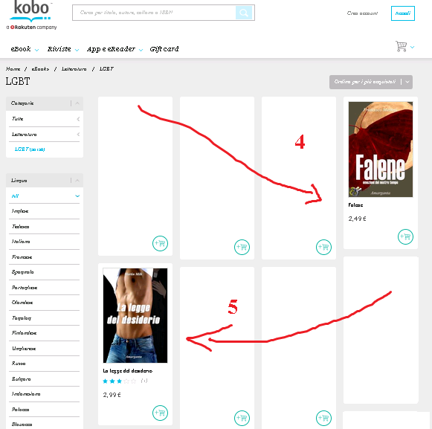
Task: Collapse the Categorie panel chevron
Action: [77, 103]
